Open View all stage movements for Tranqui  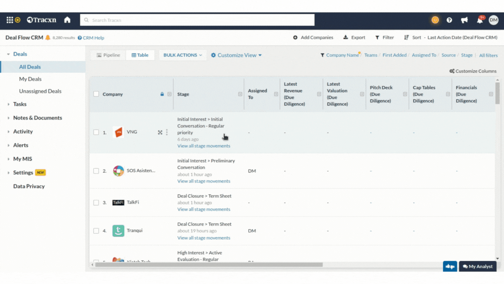tap(203, 238)
